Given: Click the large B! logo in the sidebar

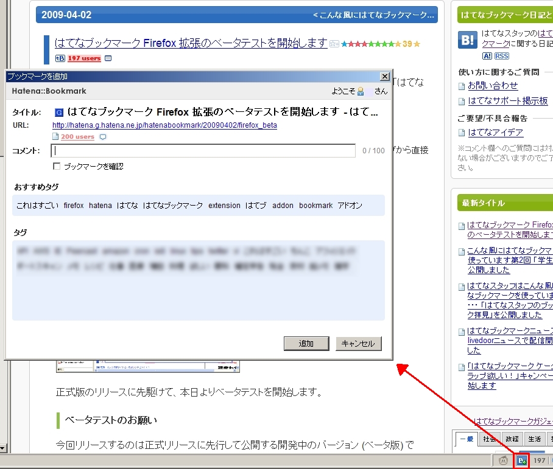Looking at the screenshot, I should [x=468, y=40].
